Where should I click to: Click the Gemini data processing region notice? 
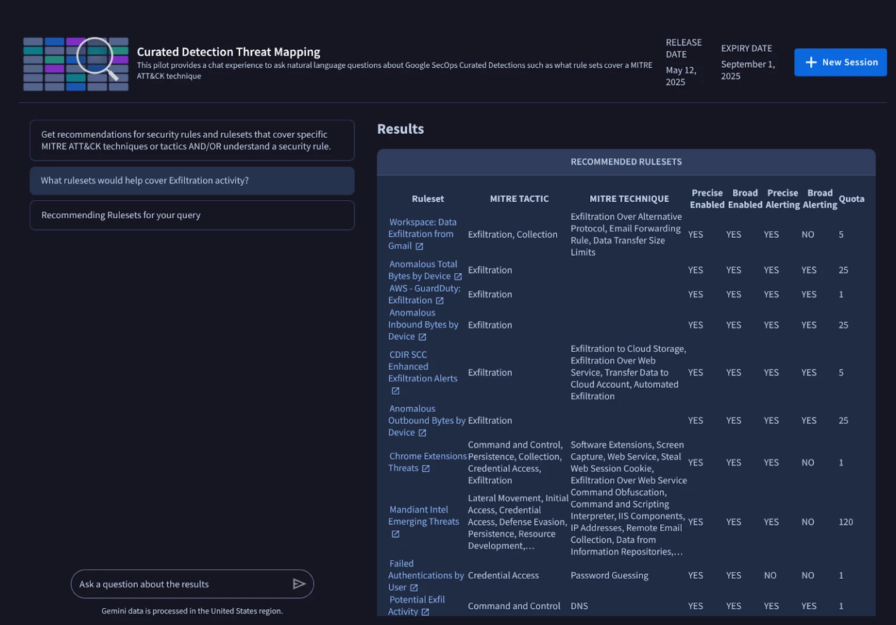192,611
